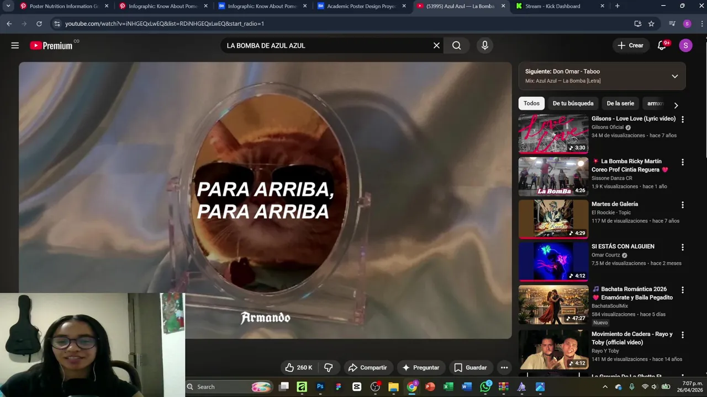Open more actions below the video
The height and width of the screenshot is (397, 707).
[x=504, y=367]
